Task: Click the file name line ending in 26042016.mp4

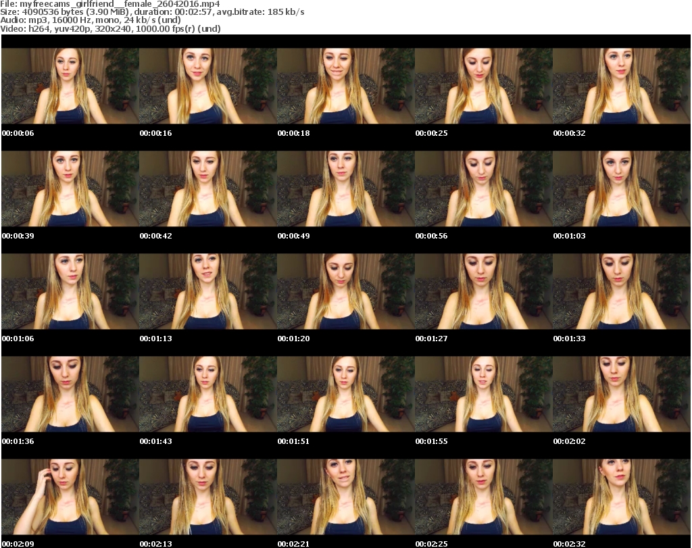Action: (110, 4)
